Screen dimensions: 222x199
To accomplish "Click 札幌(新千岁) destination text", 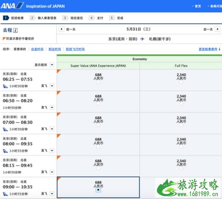I will pos(160,39).
